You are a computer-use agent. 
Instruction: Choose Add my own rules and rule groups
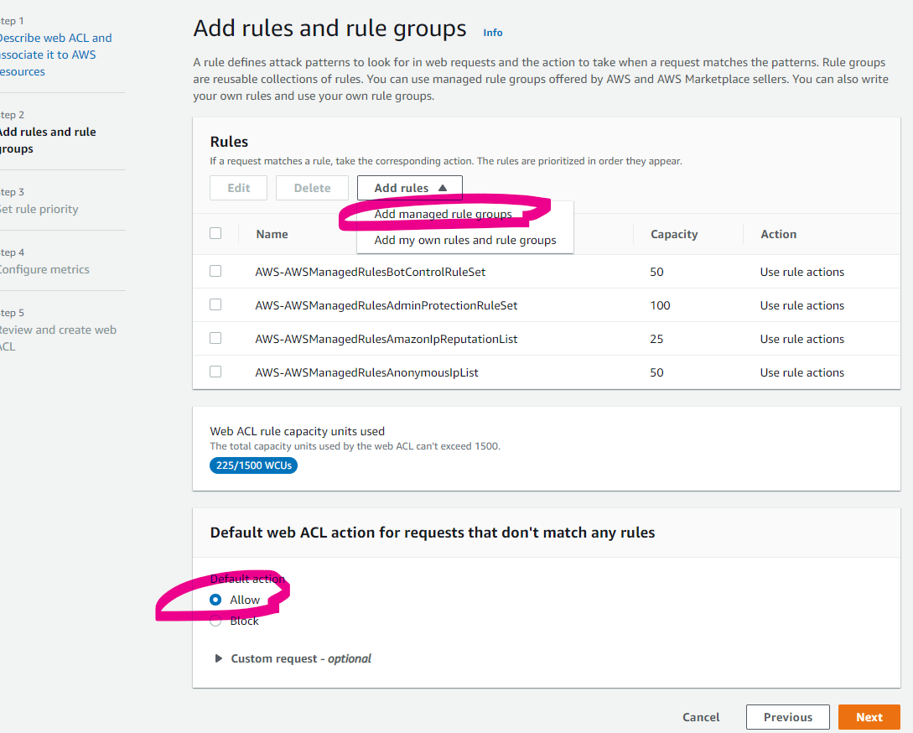tap(465, 240)
